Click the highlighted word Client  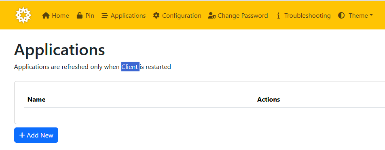click(130, 67)
